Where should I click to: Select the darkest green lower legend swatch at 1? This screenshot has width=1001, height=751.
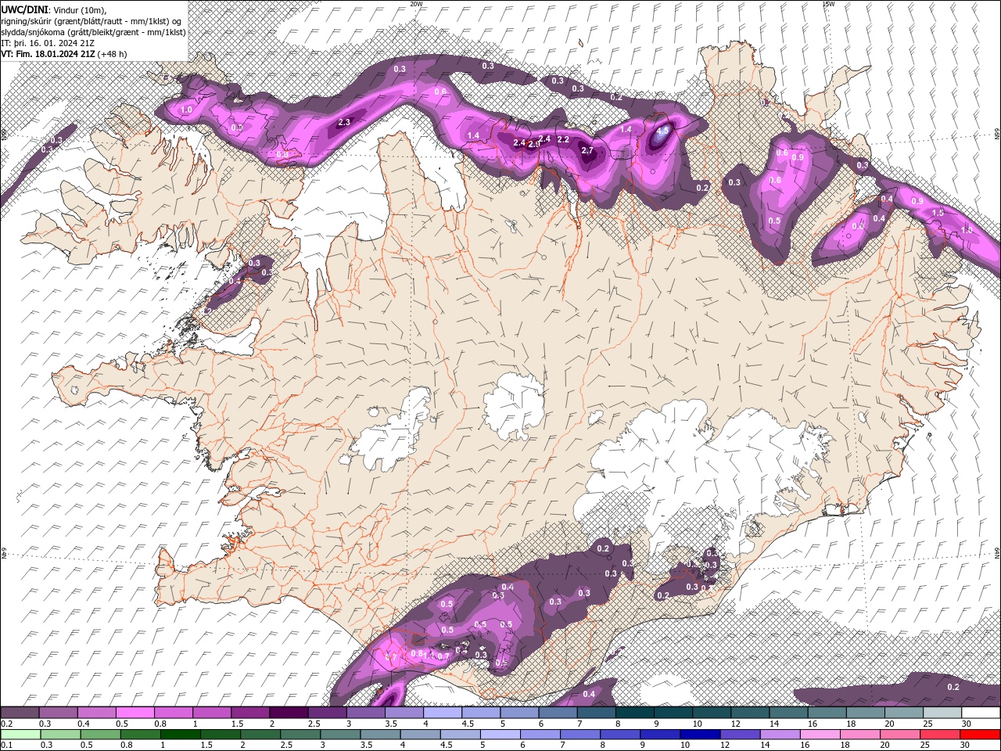(181, 735)
